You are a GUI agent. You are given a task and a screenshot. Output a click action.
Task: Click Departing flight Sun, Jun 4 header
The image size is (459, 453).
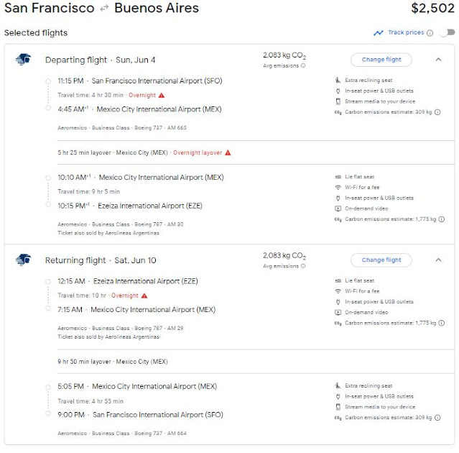(90, 60)
